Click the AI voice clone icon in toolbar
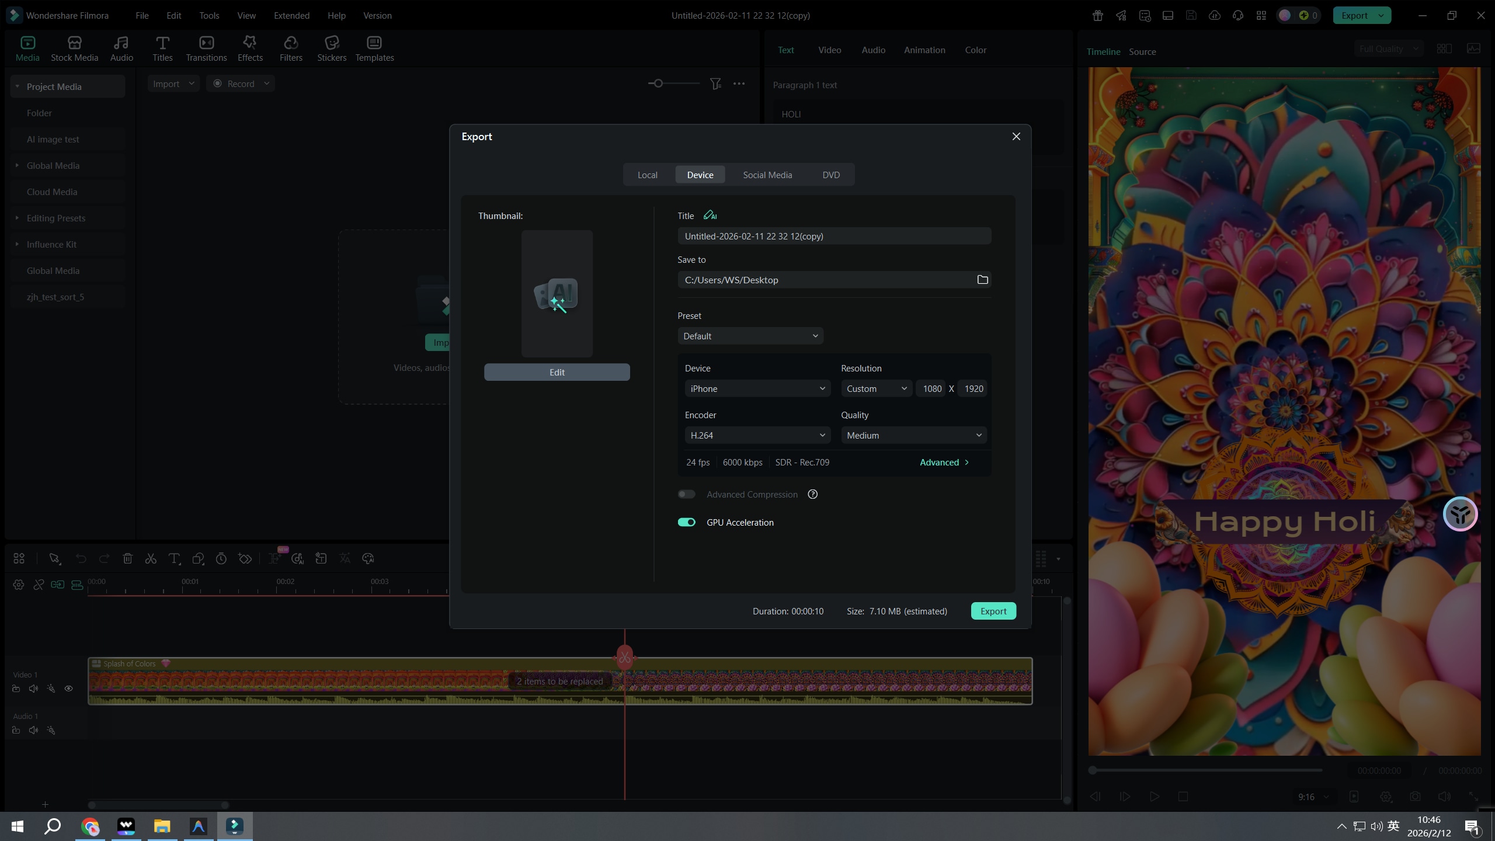This screenshot has height=841, width=1495. pyautogui.click(x=297, y=559)
